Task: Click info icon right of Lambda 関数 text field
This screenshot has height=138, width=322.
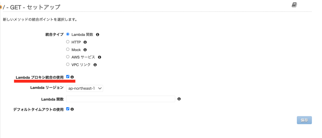Action: (x=179, y=99)
